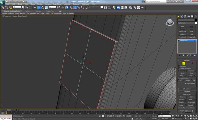Select Multi preview selection radio
The image size is (198, 120).
click(x=192, y=80)
